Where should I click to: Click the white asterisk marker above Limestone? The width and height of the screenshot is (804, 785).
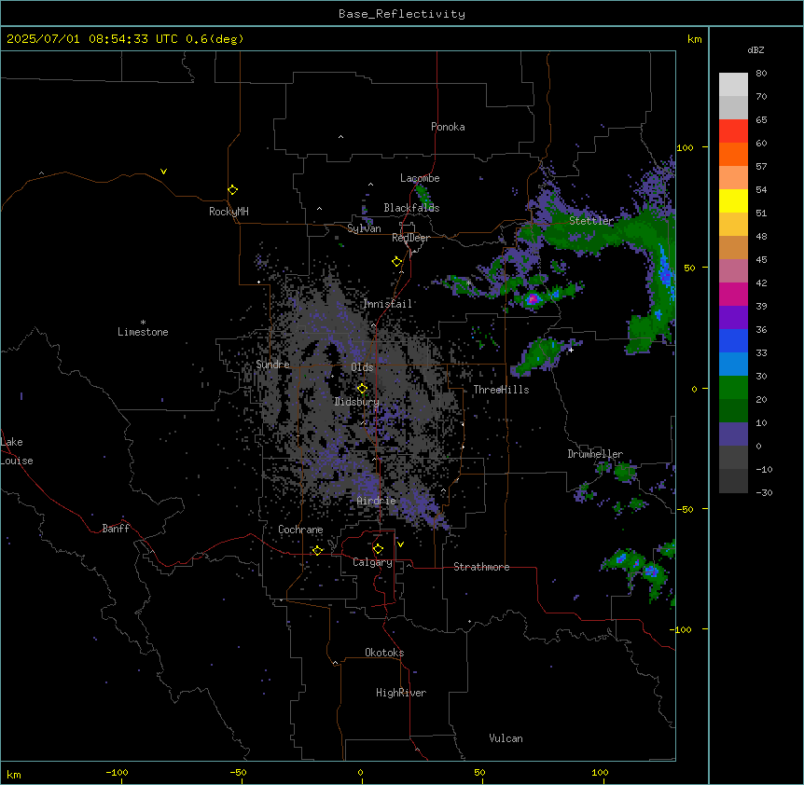point(143,323)
